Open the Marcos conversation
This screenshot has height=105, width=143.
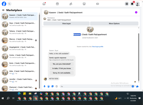coord(19,40)
